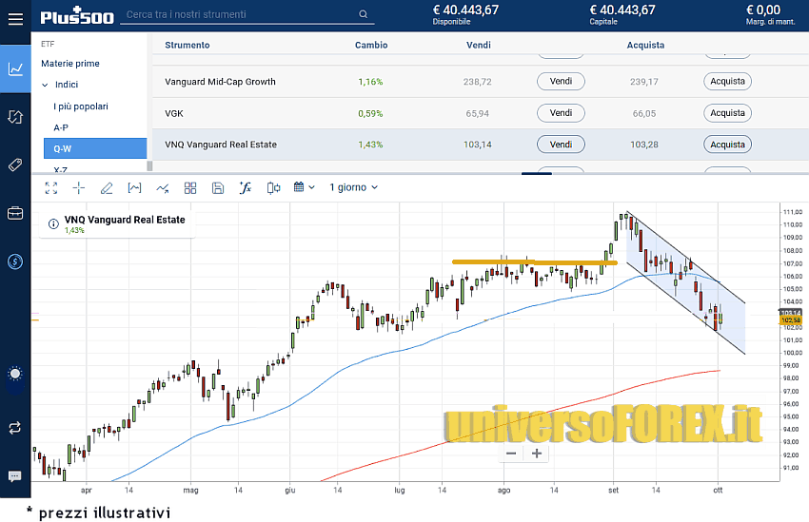Screen dimensions: 809x522
Task: Select 'Materie prime' category
Action: tap(69, 64)
